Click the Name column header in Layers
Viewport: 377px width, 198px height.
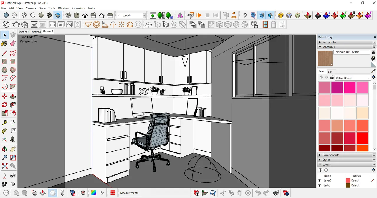328,176
